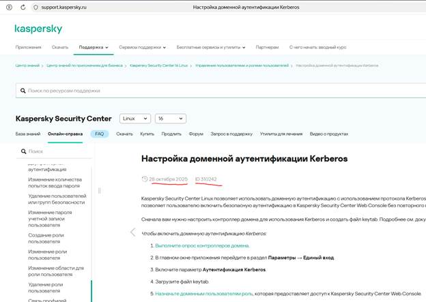Follow the Назначьте доменным пользователям роль link

(x=203, y=294)
